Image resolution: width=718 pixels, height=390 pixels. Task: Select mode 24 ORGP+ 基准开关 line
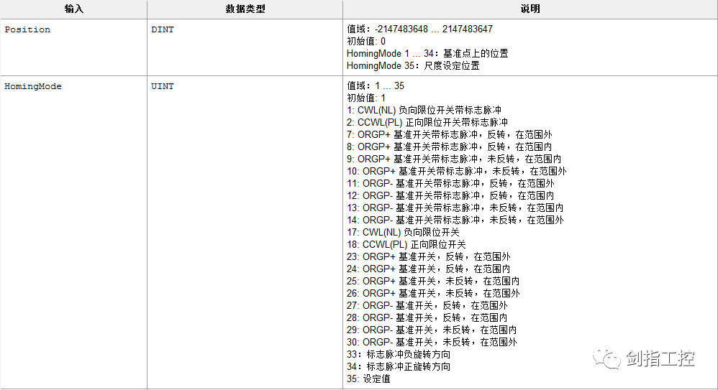click(429, 269)
